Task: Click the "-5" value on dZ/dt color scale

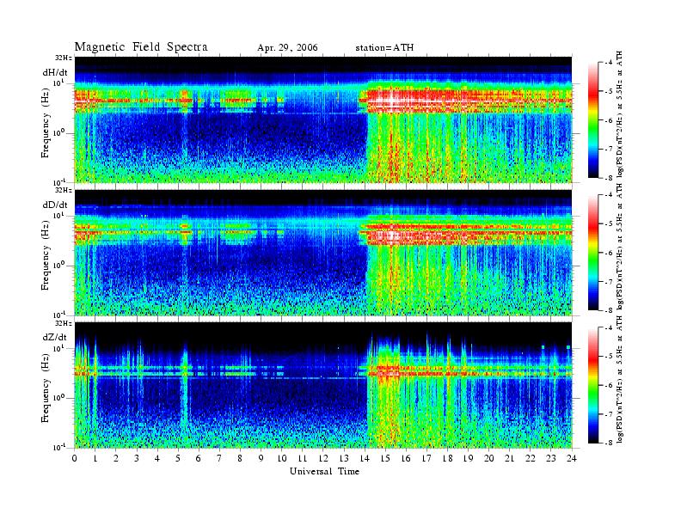Action: click(x=609, y=357)
